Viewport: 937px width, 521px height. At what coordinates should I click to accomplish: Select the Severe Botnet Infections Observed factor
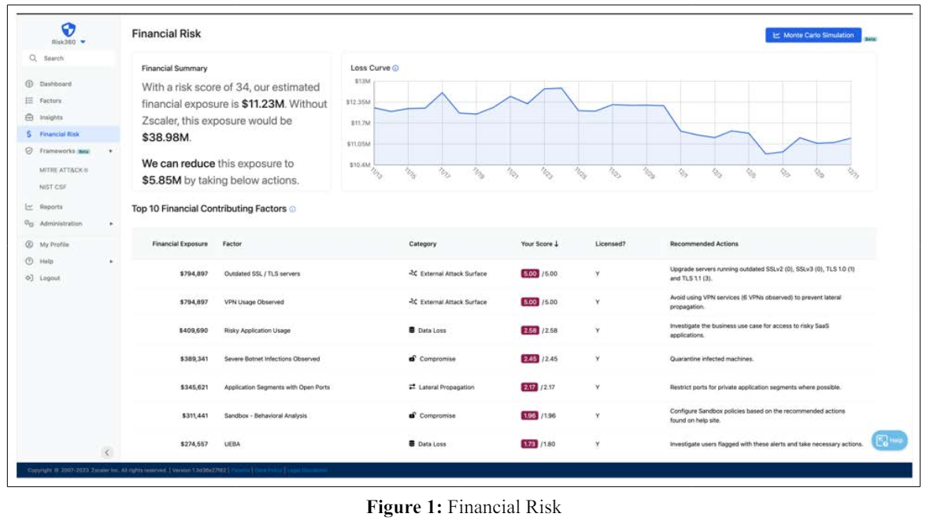[x=272, y=359]
